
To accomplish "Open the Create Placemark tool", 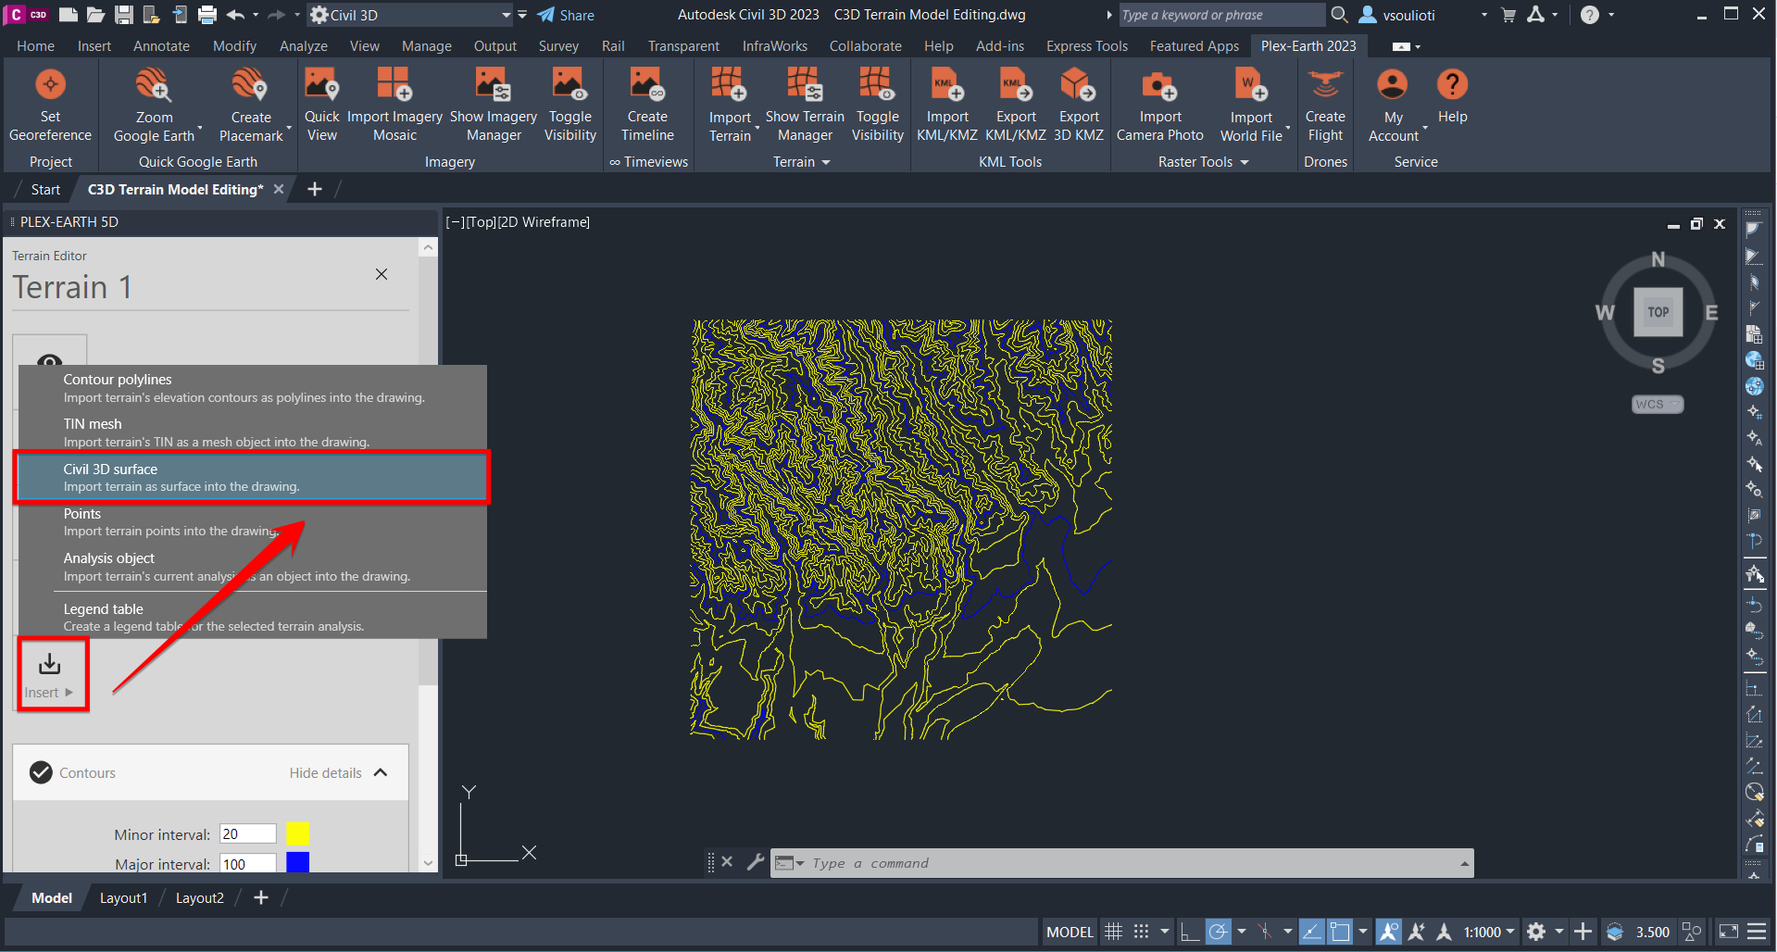I will [x=250, y=105].
